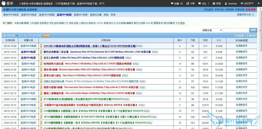Viewport: 262px width, 129px height.
Task: Open the 所有分类 category dropdown
Action: coord(212,30)
